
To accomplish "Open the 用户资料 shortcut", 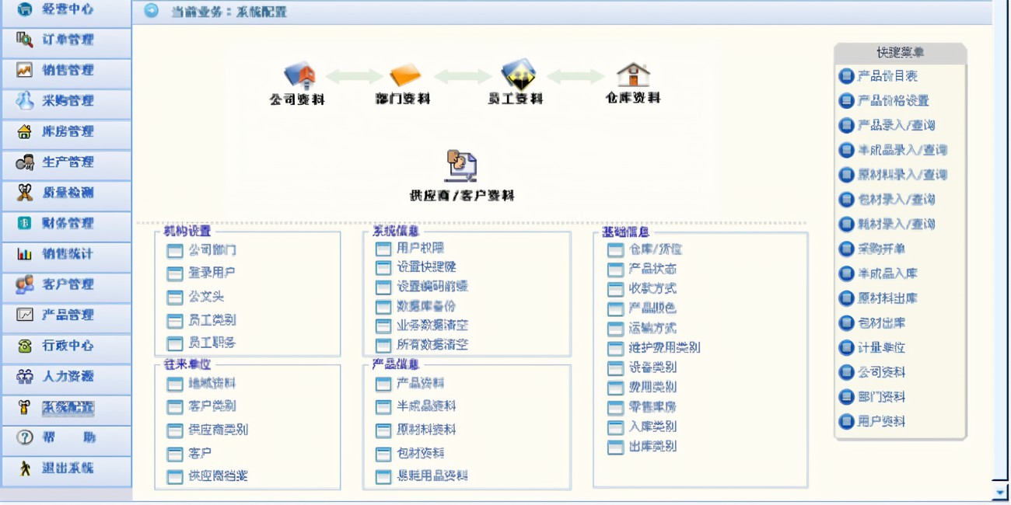I will [881, 422].
